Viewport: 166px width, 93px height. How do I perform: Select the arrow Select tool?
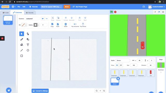click(22, 34)
